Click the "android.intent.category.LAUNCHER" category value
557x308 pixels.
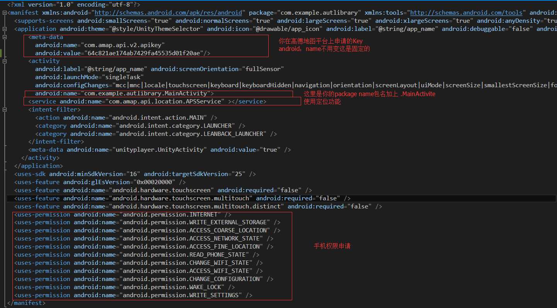click(x=175, y=126)
